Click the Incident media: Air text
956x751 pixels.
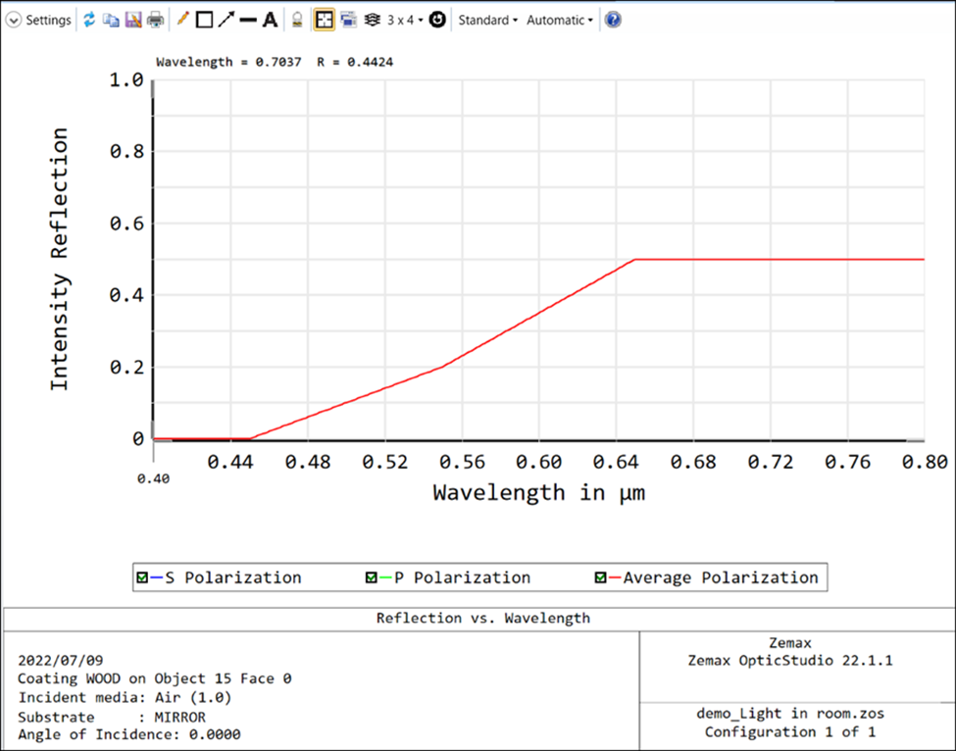coord(125,697)
